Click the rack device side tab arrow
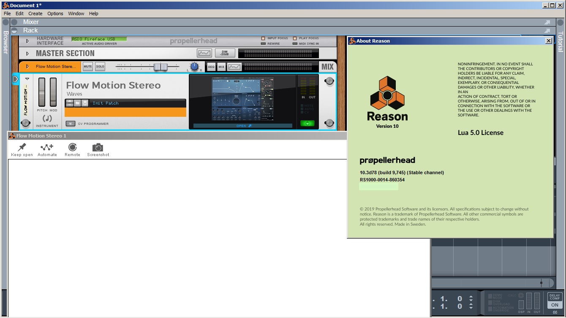 point(16,79)
